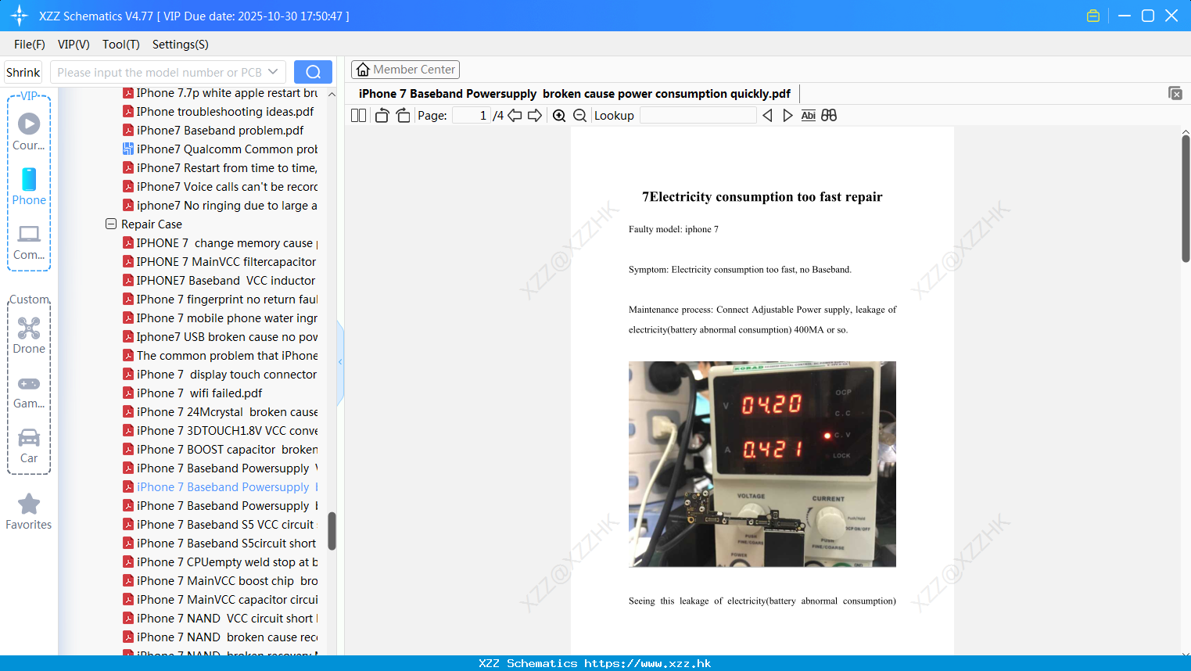
Task: Open the Car category
Action: click(x=29, y=447)
